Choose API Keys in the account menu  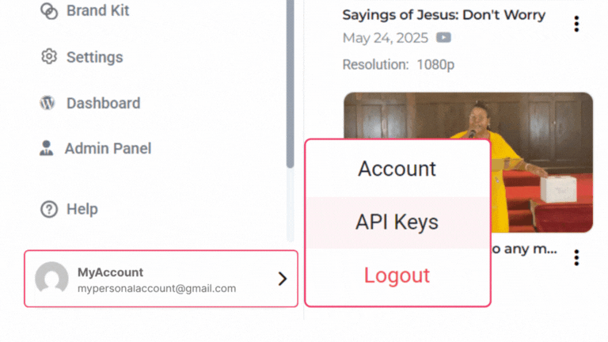click(x=397, y=222)
